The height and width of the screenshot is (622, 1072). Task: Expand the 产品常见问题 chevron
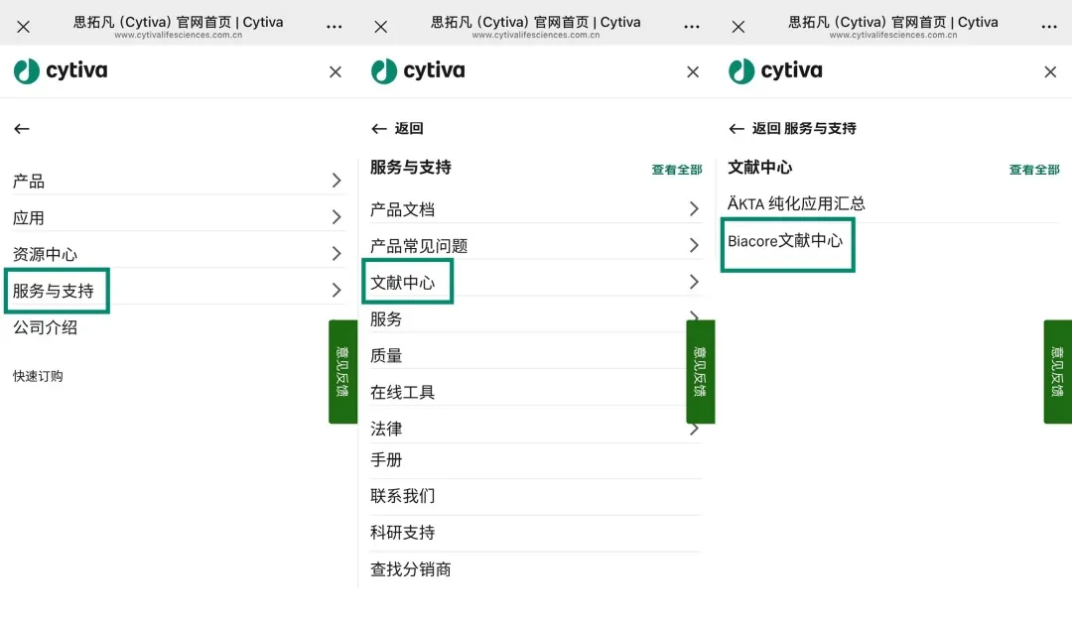tap(694, 246)
